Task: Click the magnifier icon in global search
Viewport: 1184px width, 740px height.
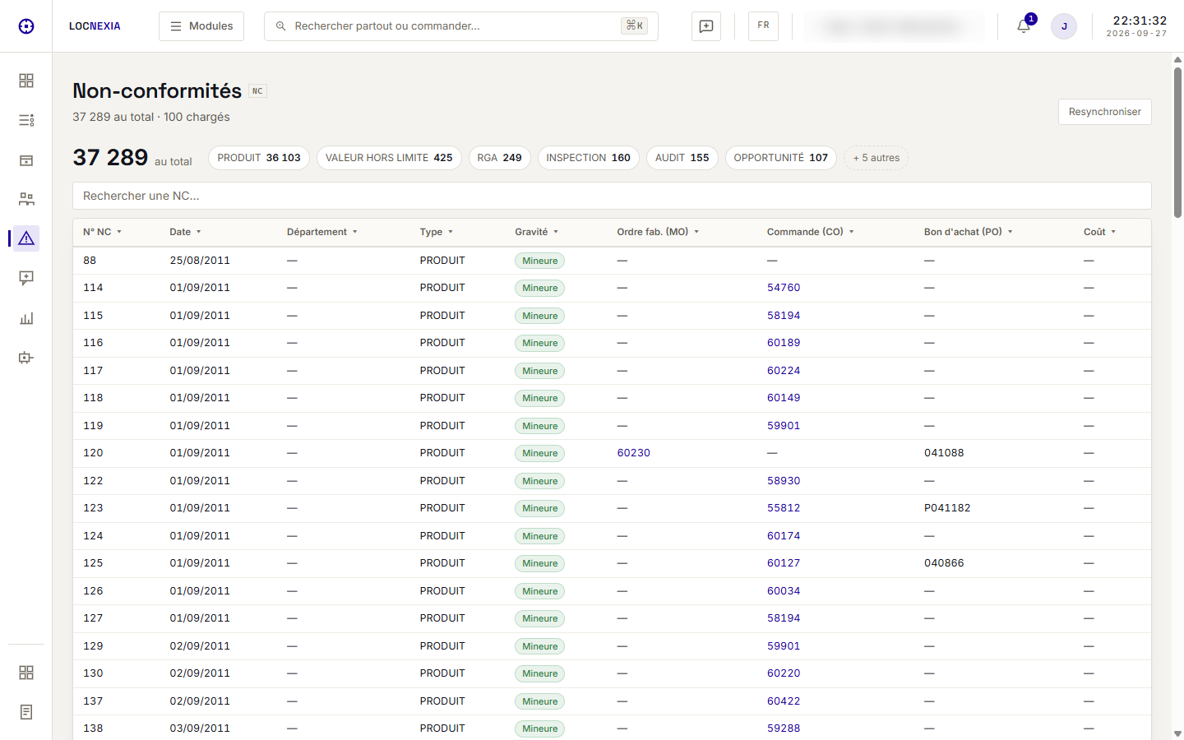Action: click(281, 26)
